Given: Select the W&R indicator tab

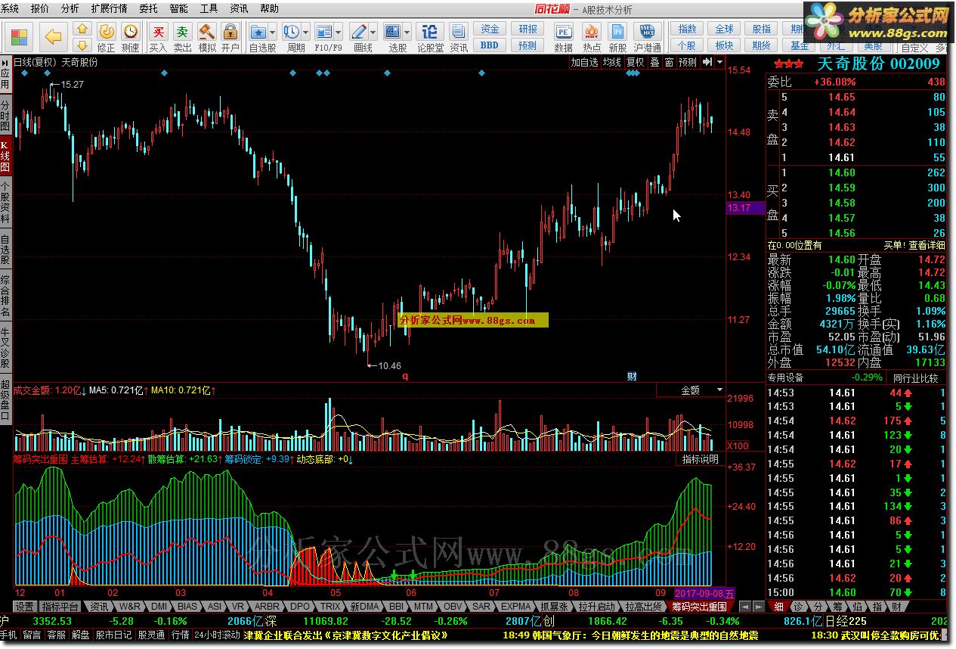Looking at the screenshot, I should (x=130, y=607).
